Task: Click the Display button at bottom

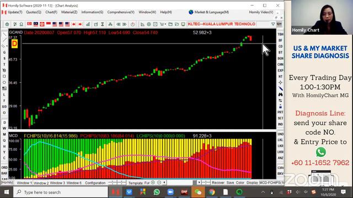Action: click(252, 183)
